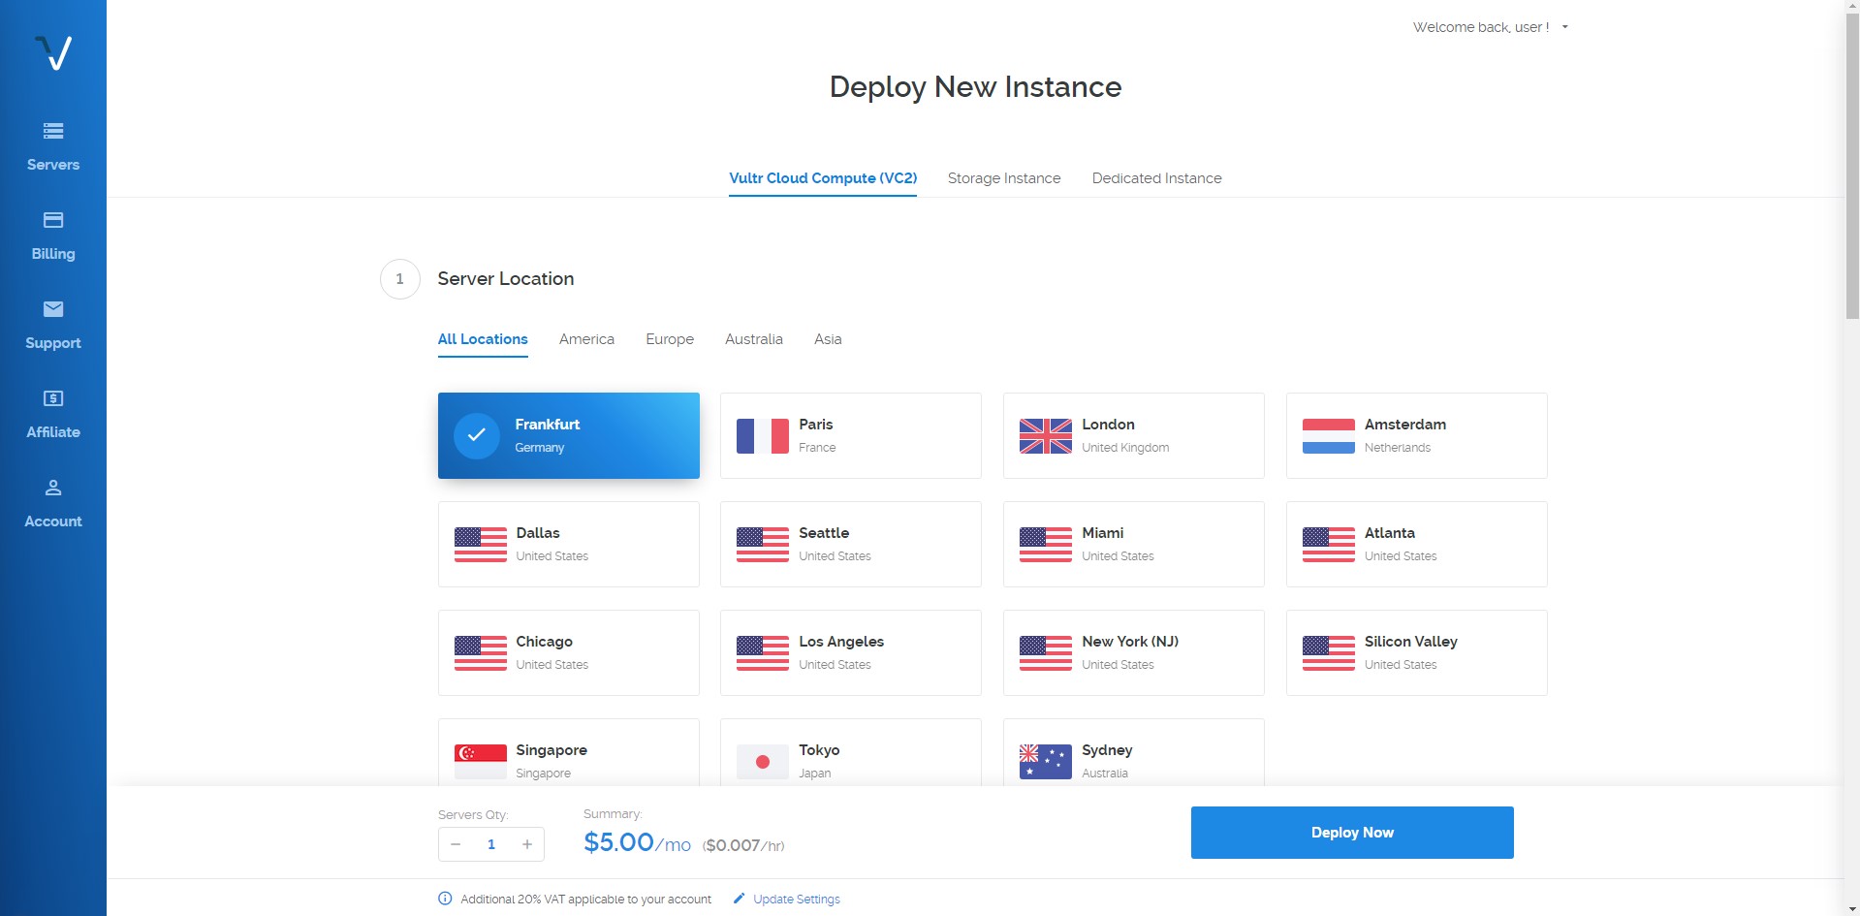
Task: Click the "Los Angeles" location name
Action: click(841, 642)
